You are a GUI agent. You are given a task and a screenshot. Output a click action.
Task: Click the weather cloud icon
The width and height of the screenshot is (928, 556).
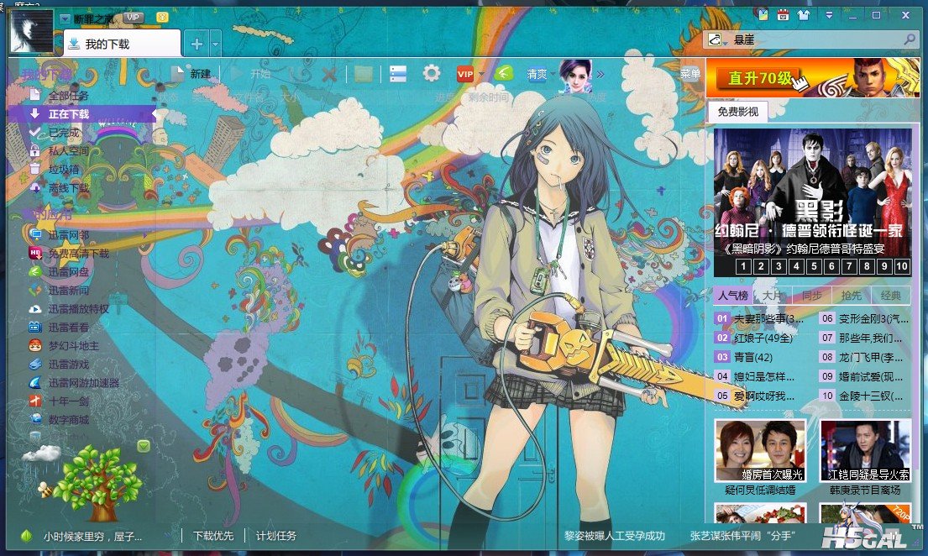click(41, 454)
